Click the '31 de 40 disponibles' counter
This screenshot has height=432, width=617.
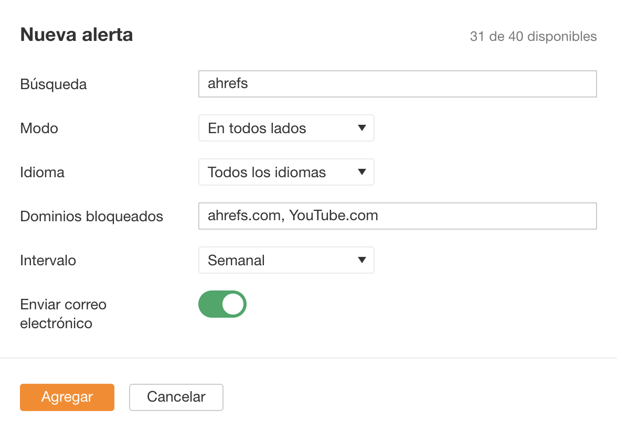(x=533, y=37)
